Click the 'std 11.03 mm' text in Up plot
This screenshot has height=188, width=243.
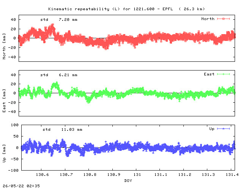62,130
